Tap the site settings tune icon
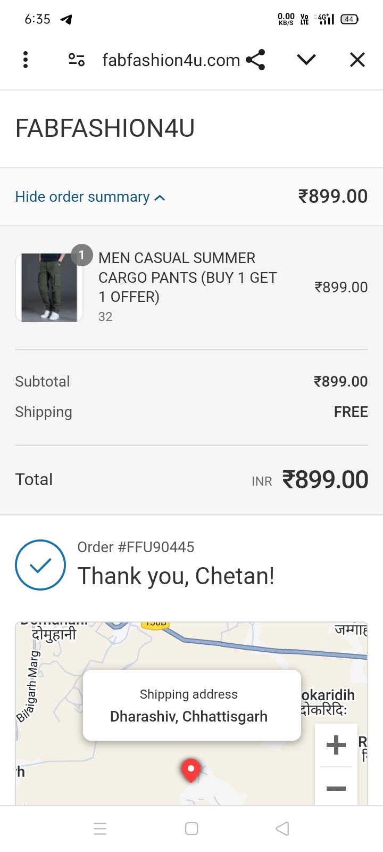This screenshot has height=852, width=383. [77, 60]
